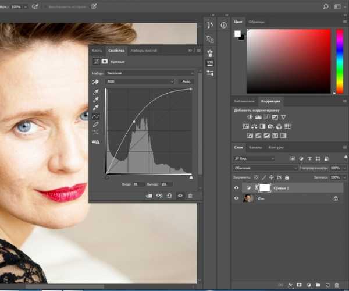Add a Channel Mixer adjustment

(279, 126)
